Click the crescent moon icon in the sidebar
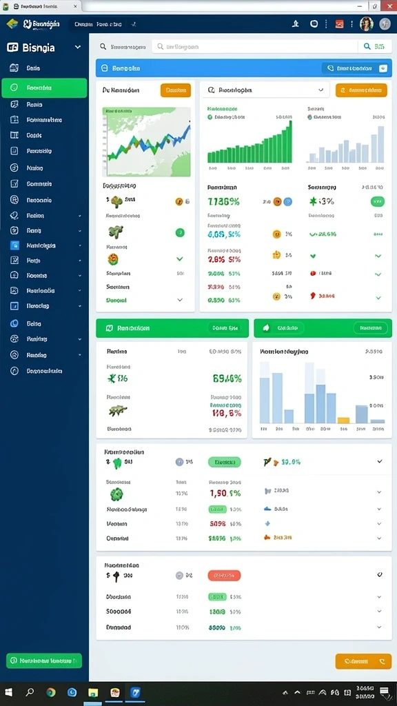 [14, 323]
